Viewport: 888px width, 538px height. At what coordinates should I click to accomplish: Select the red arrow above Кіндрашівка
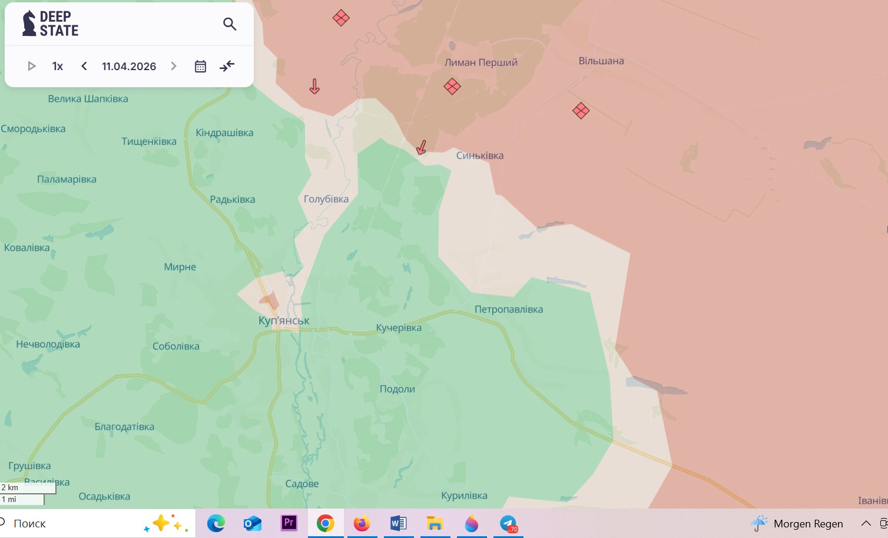coord(314,87)
